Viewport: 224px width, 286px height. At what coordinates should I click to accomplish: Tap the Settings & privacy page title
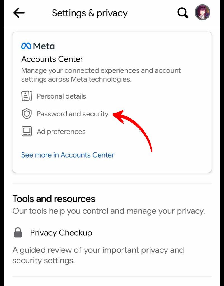90,13
